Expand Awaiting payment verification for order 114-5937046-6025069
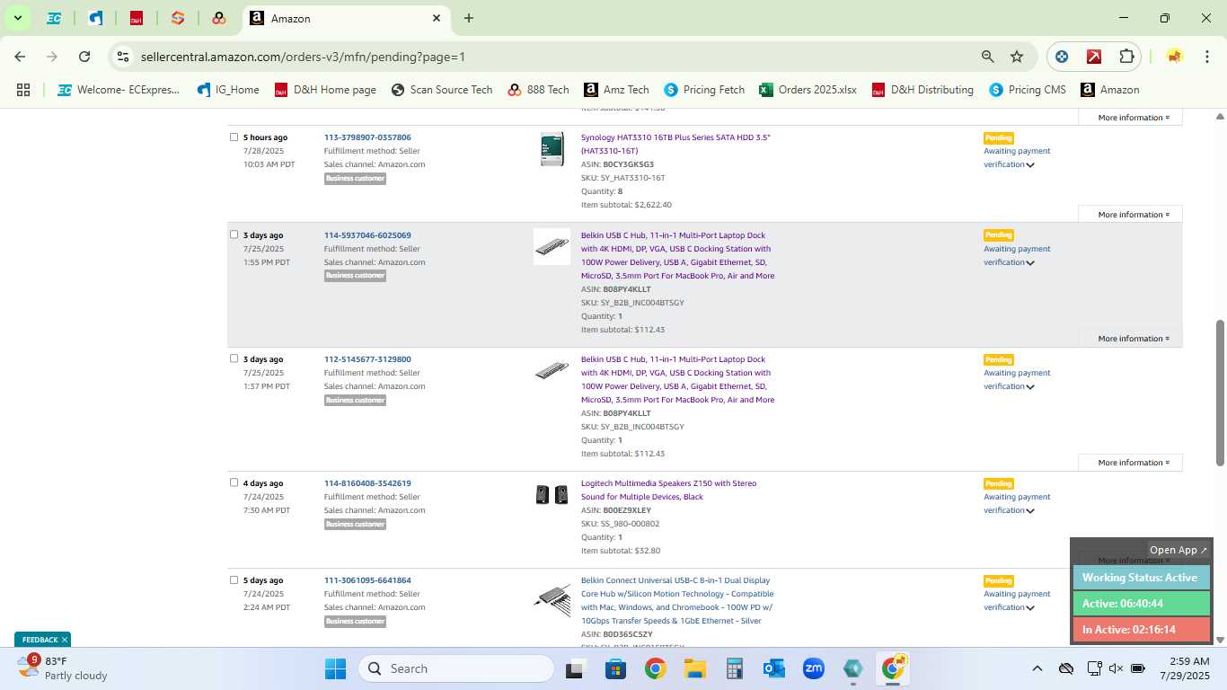 (1017, 256)
